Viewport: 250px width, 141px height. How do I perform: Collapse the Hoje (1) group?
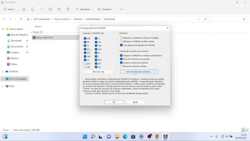tap(31, 32)
